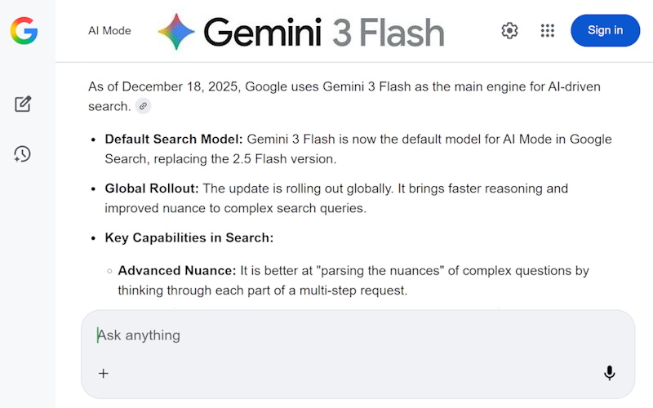Click the source link chip icon
This screenshot has width=653, height=408.
coord(143,106)
